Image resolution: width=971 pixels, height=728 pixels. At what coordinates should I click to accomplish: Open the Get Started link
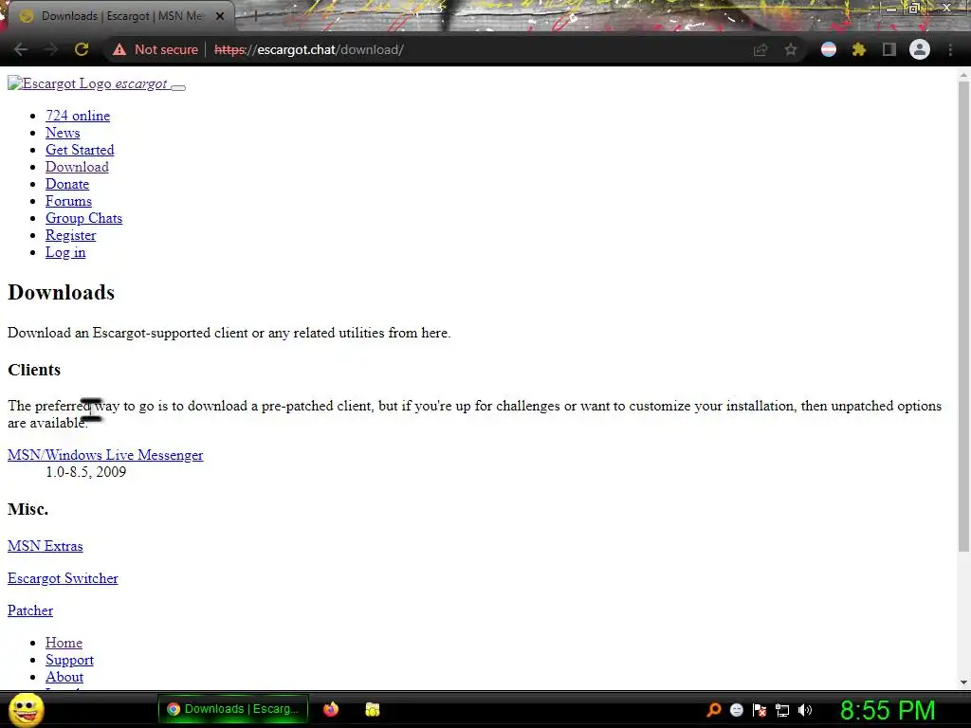pos(80,150)
